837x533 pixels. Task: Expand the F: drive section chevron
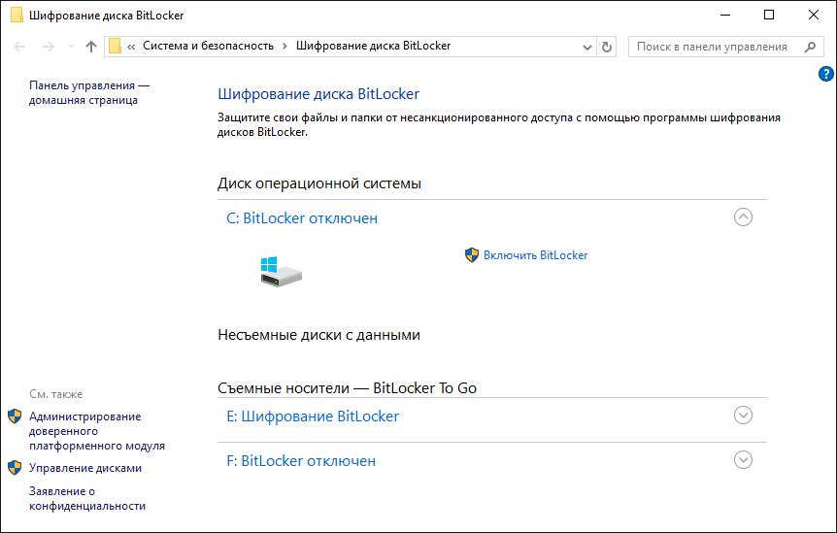pos(743,460)
